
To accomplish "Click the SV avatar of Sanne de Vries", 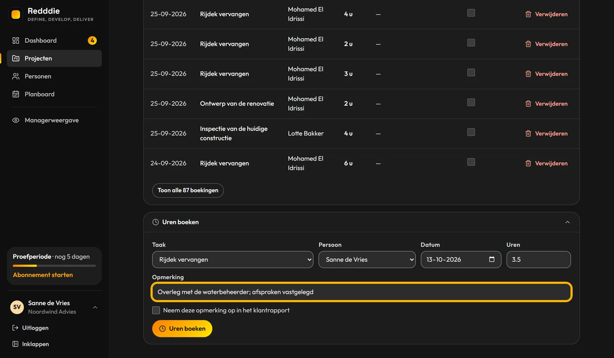I will pyautogui.click(x=17, y=307).
